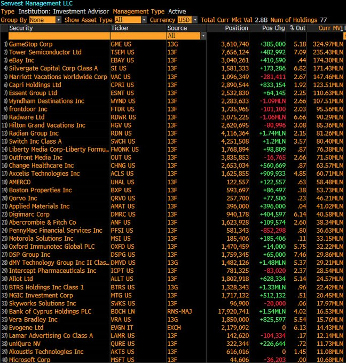Click the Security filter input field
Image resolution: width=346 pixels, height=363 pixels.
(x=59, y=36)
